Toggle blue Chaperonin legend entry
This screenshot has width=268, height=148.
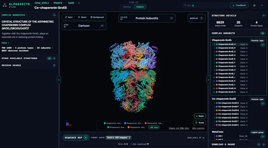tap(133, 123)
